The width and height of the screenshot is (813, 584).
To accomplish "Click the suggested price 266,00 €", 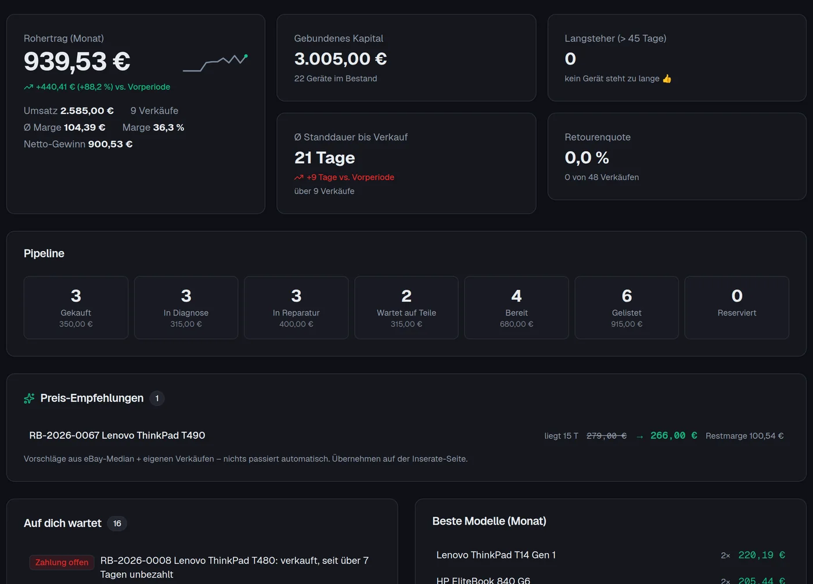I will tap(674, 435).
